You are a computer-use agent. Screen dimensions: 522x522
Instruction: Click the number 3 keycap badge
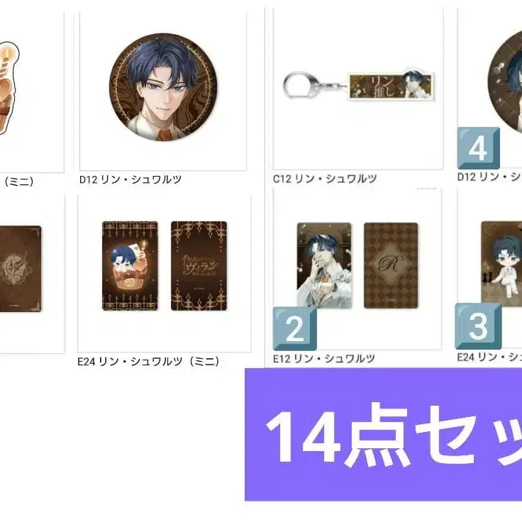[x=479, y=326]
